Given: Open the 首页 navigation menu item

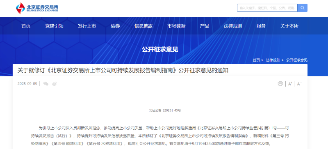Looking at the screenshot, I should coord(26,26).
